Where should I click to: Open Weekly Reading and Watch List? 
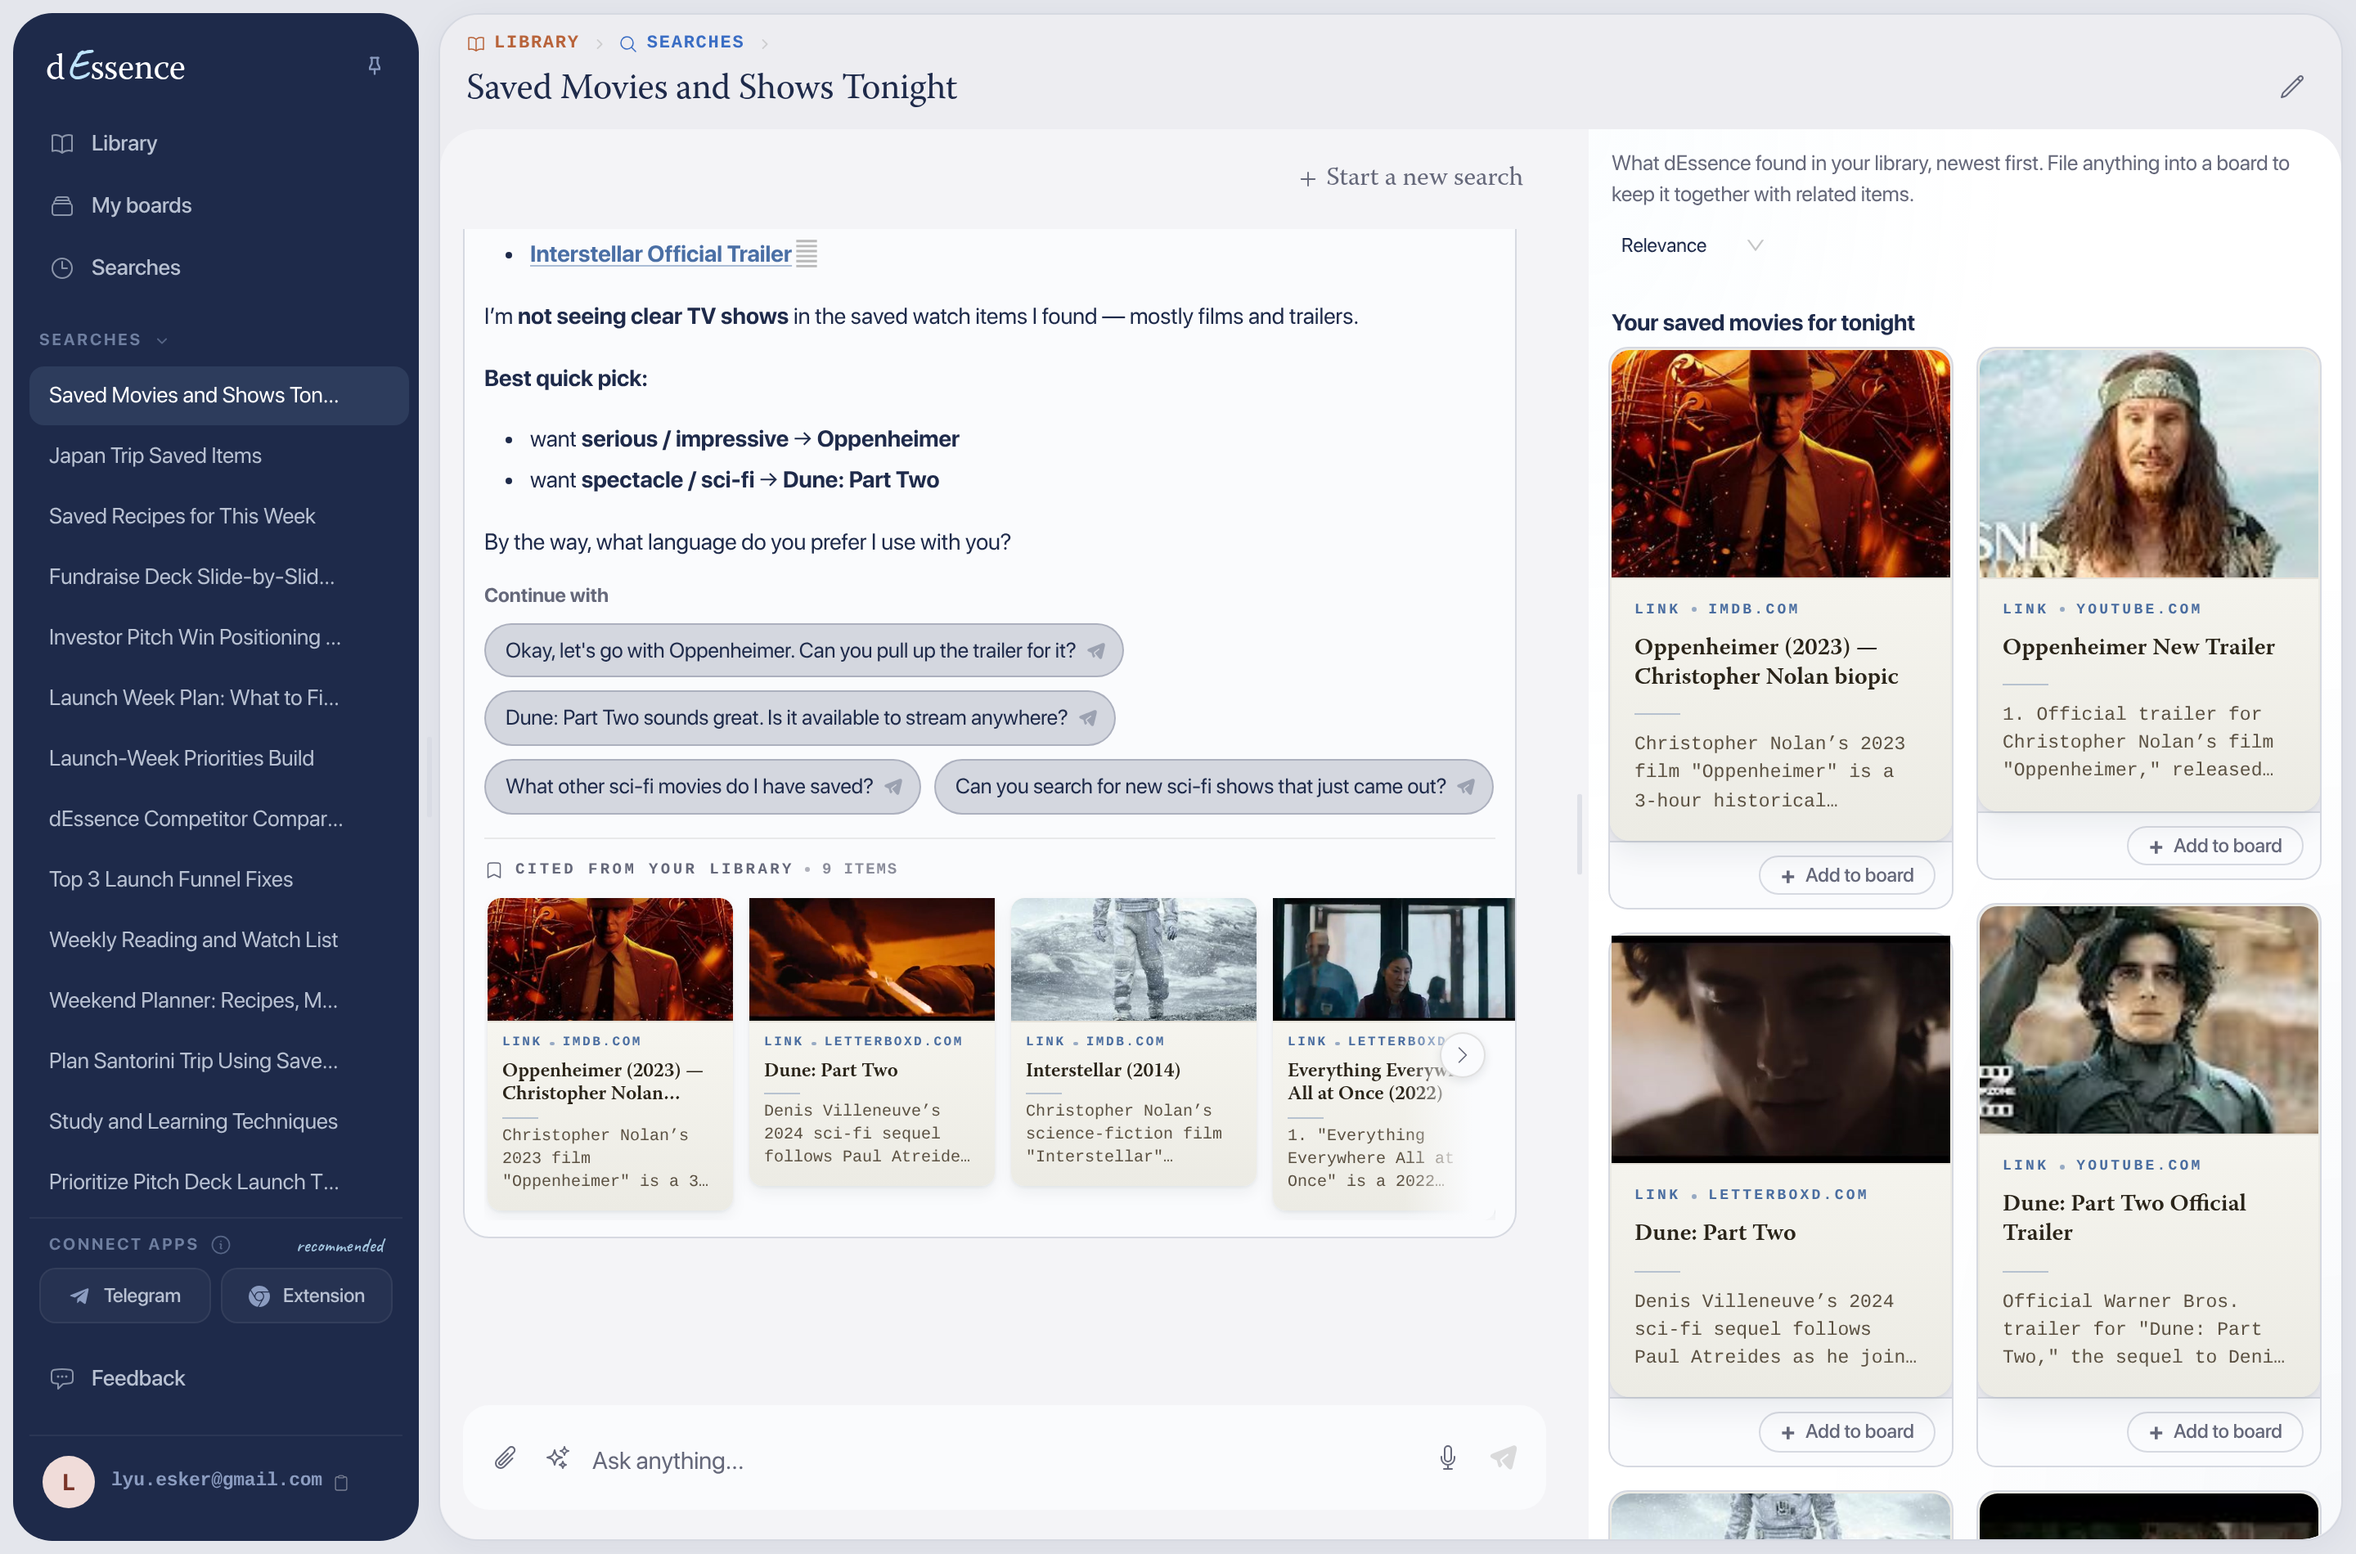218,939
